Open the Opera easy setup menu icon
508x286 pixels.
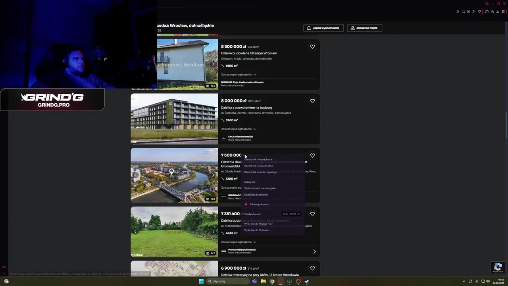coord(503,12)
